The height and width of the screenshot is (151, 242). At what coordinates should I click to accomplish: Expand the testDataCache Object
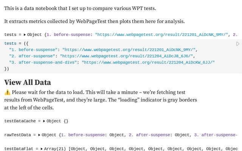coord(45,121)
